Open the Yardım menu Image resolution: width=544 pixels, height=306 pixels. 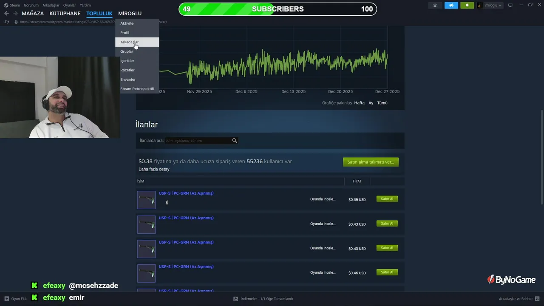pos(85,5)
